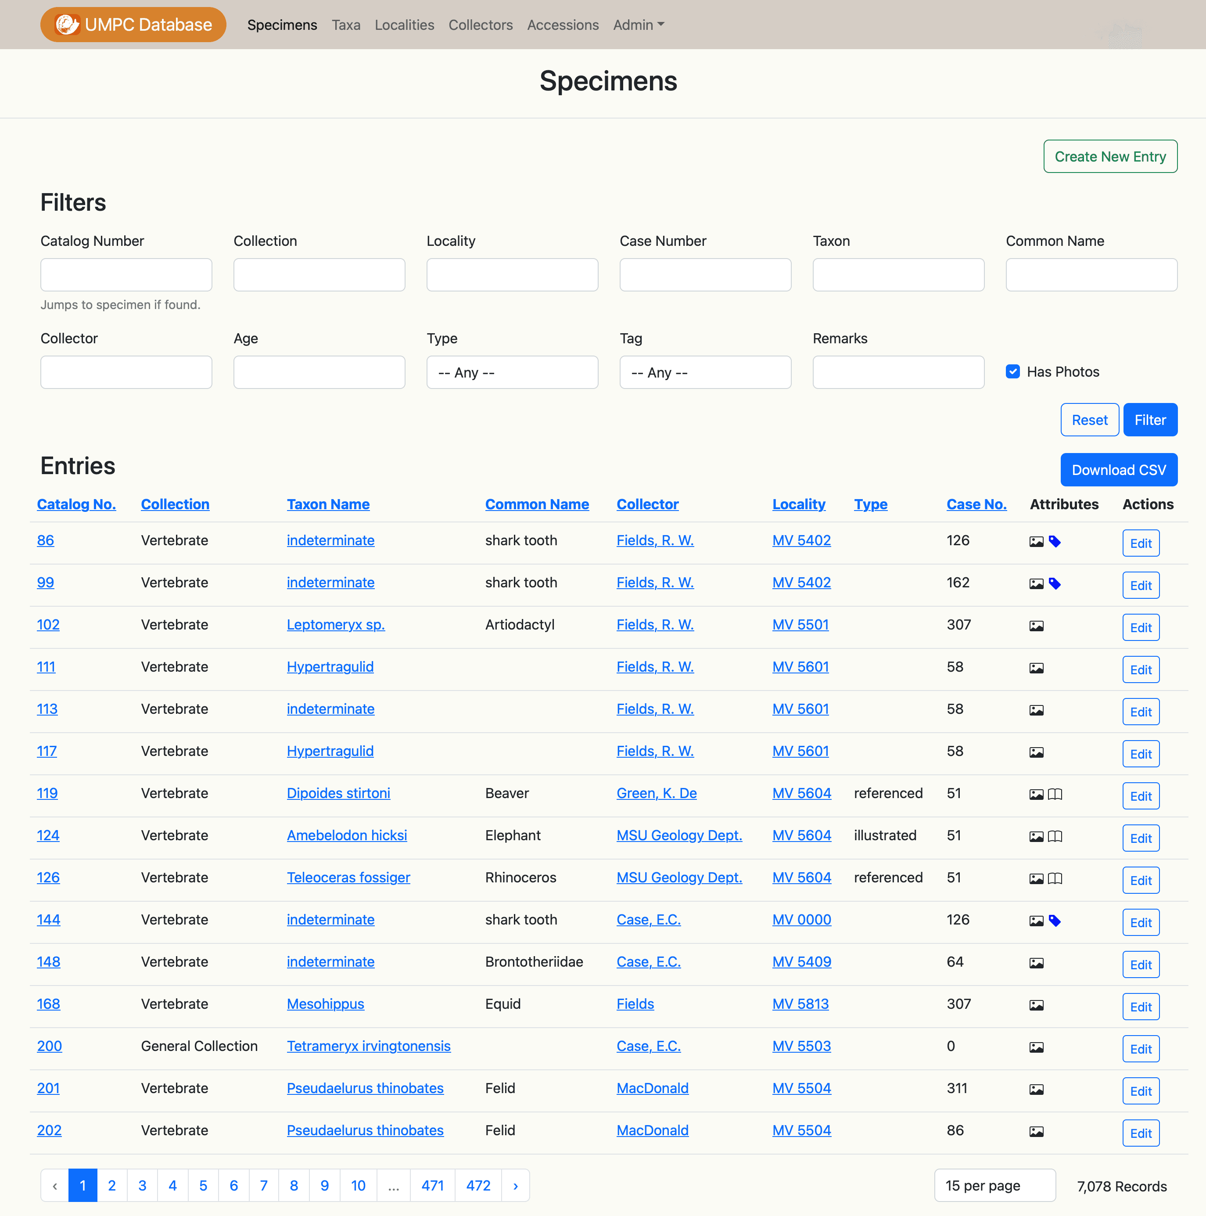
Task: Click the book icon in row 126
Action: click(x=1055, y=879)
